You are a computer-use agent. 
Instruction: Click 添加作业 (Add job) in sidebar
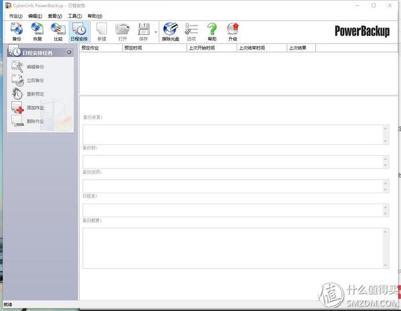[35, 108]
